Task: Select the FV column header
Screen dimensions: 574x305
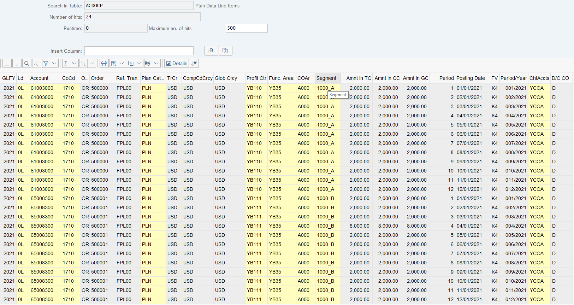Action: point(495,78)
